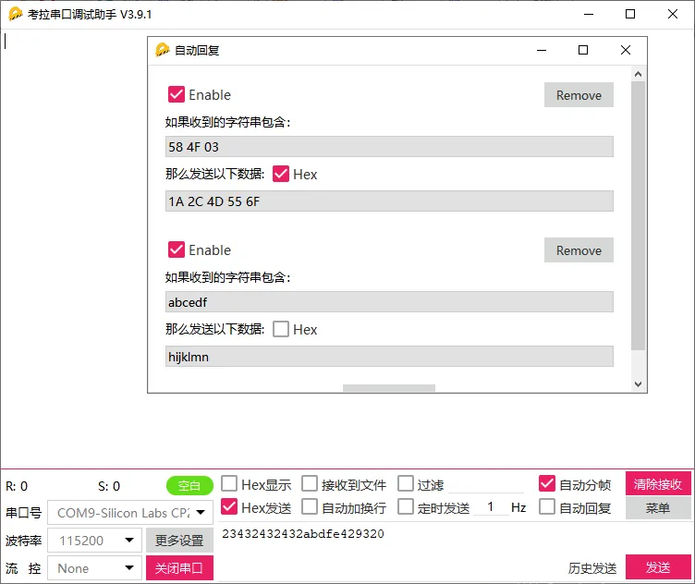695x584 pixels.
Task: Click the koala app icon in main title bar
Action: point(15,14)
